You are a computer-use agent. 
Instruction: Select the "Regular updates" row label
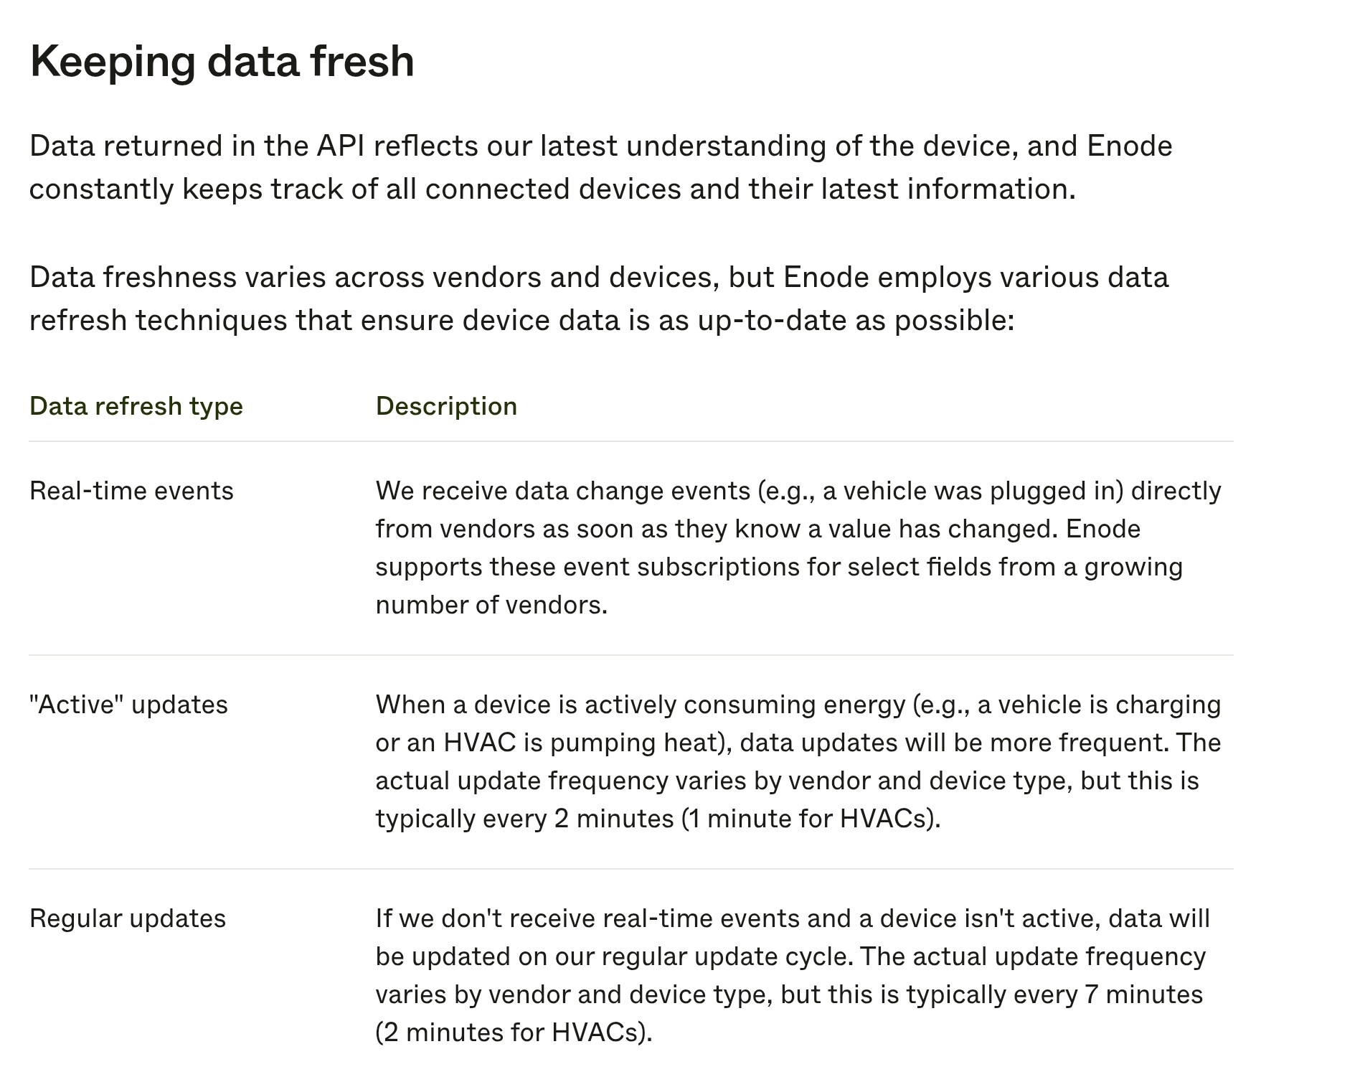pyautogui.click(x=128, y=918)
